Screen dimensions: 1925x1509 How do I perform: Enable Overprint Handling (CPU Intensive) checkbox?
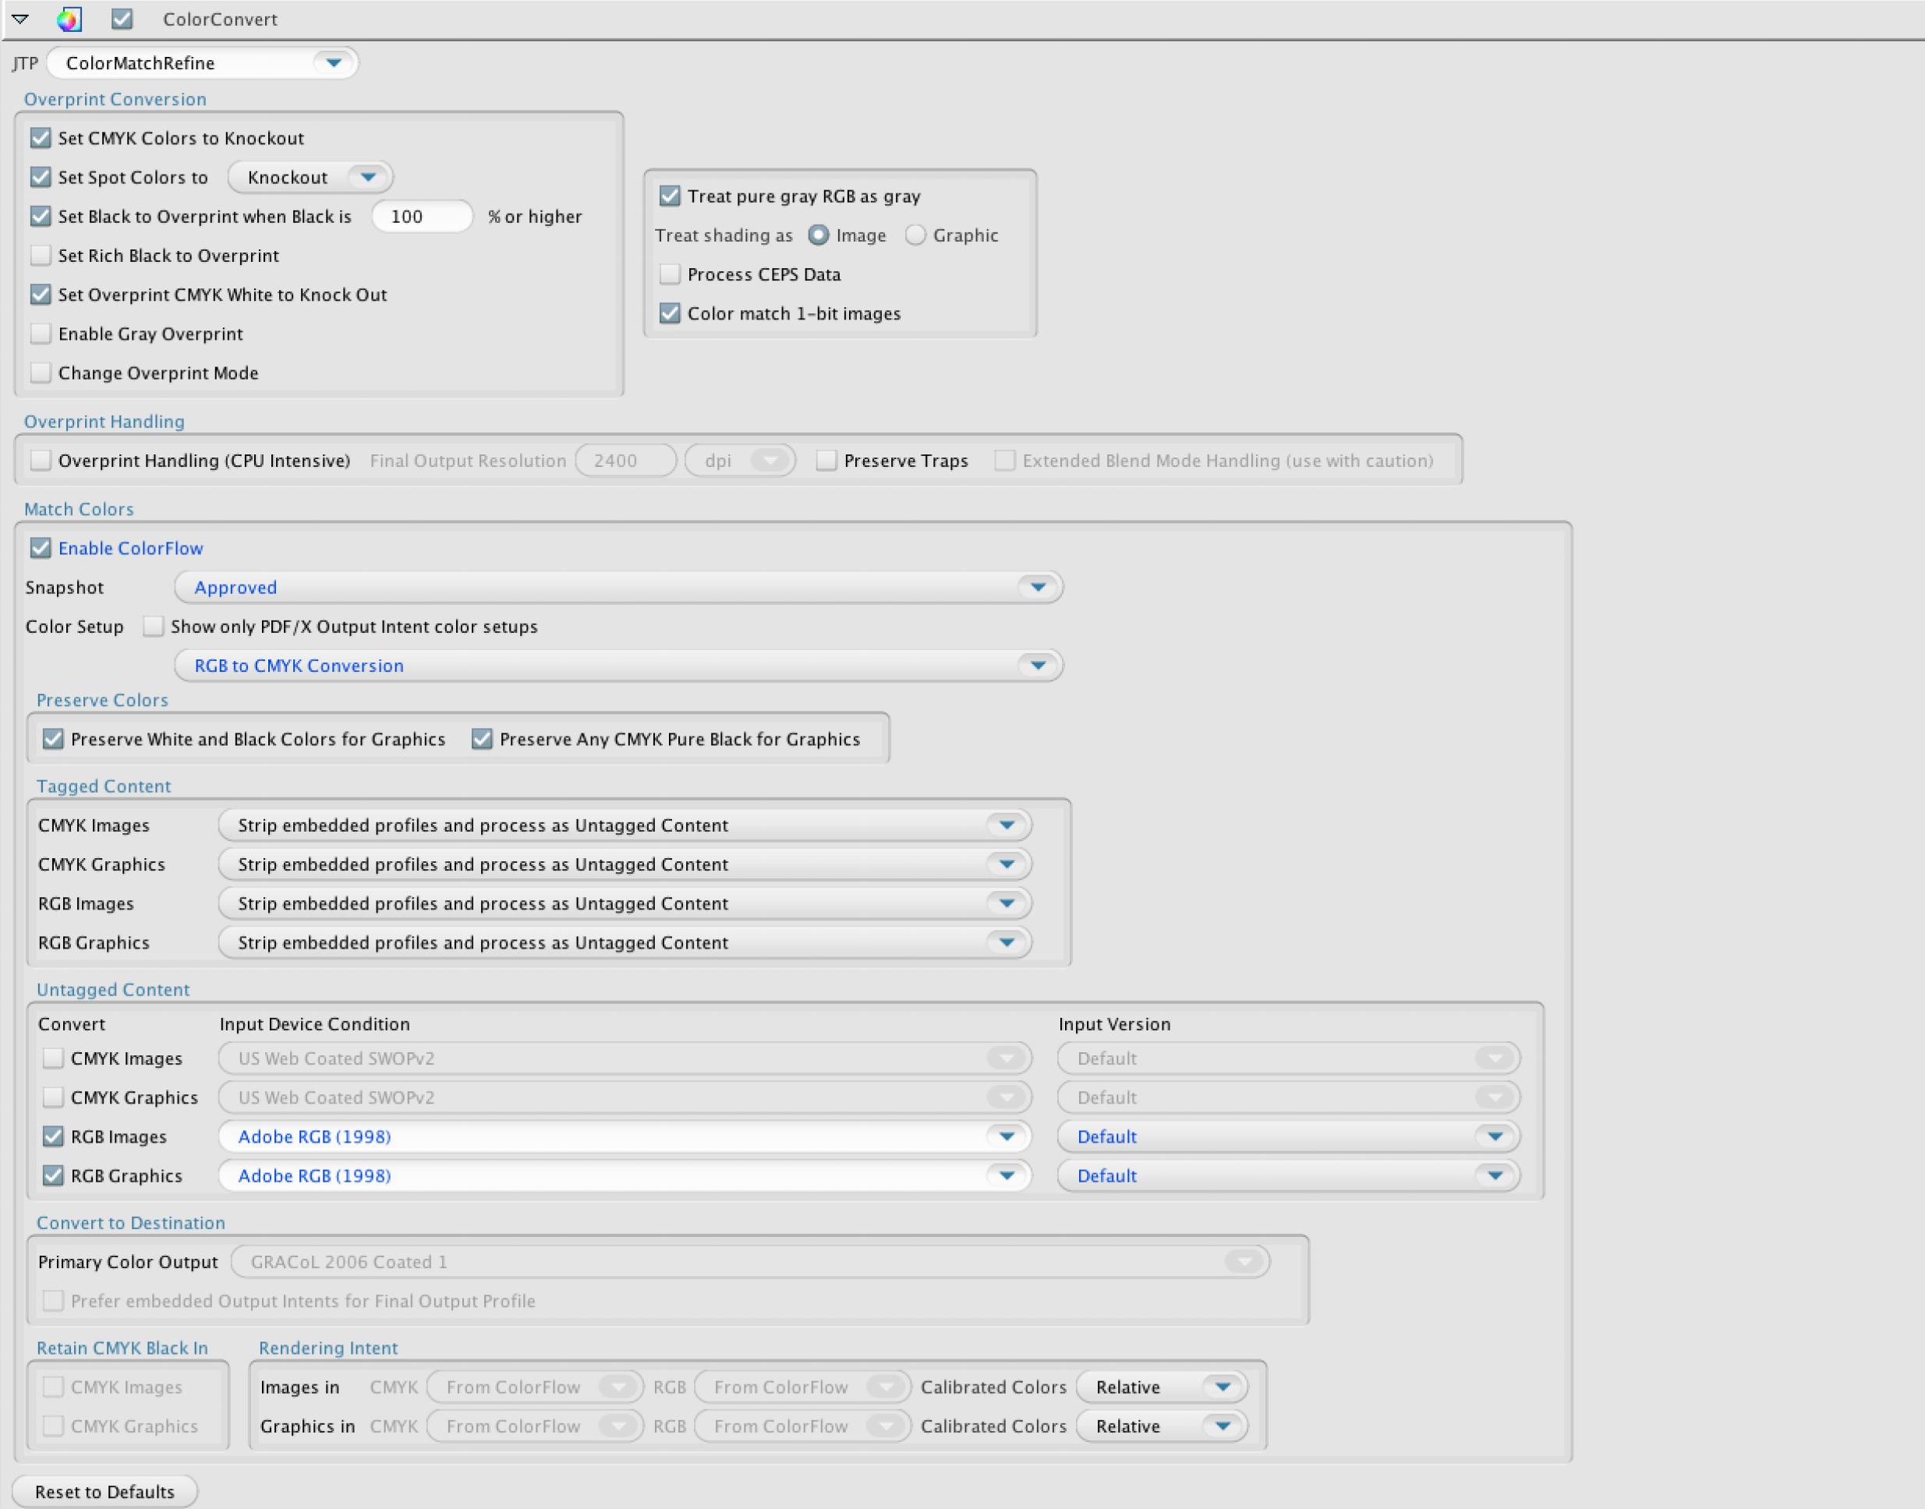(41, 461)
